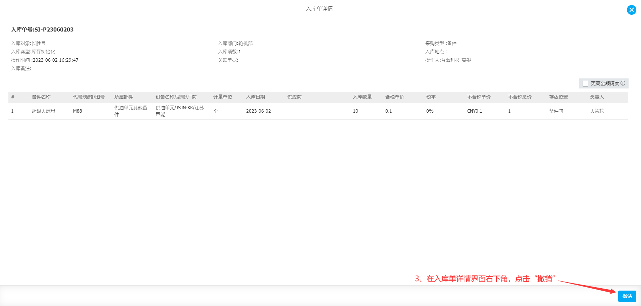
Task: Select the 超级大螺母 spare part cell
Action: 44,111
